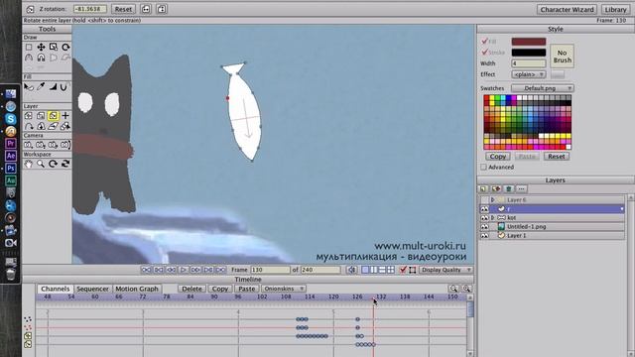Select the Rotate Workspace tool

click(53, 164)
